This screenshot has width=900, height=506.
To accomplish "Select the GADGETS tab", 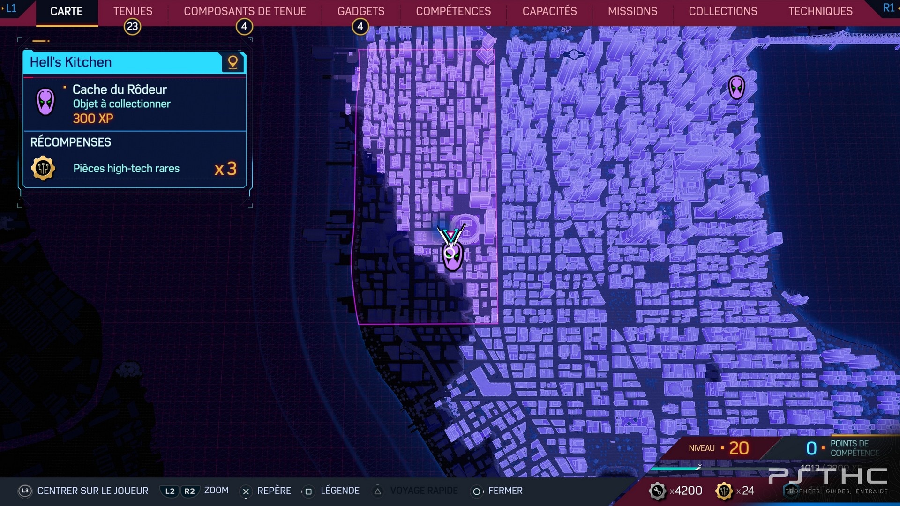I will (x=361, y=11).
